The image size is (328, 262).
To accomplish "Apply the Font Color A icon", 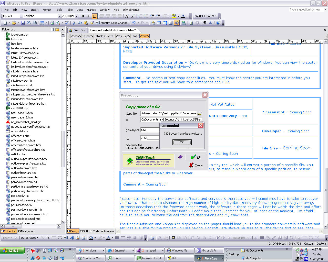I will [183, 16].
